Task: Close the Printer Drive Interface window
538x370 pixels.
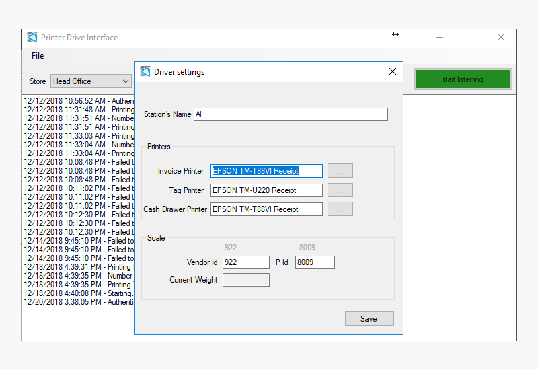Action: (x=500, y=37)
